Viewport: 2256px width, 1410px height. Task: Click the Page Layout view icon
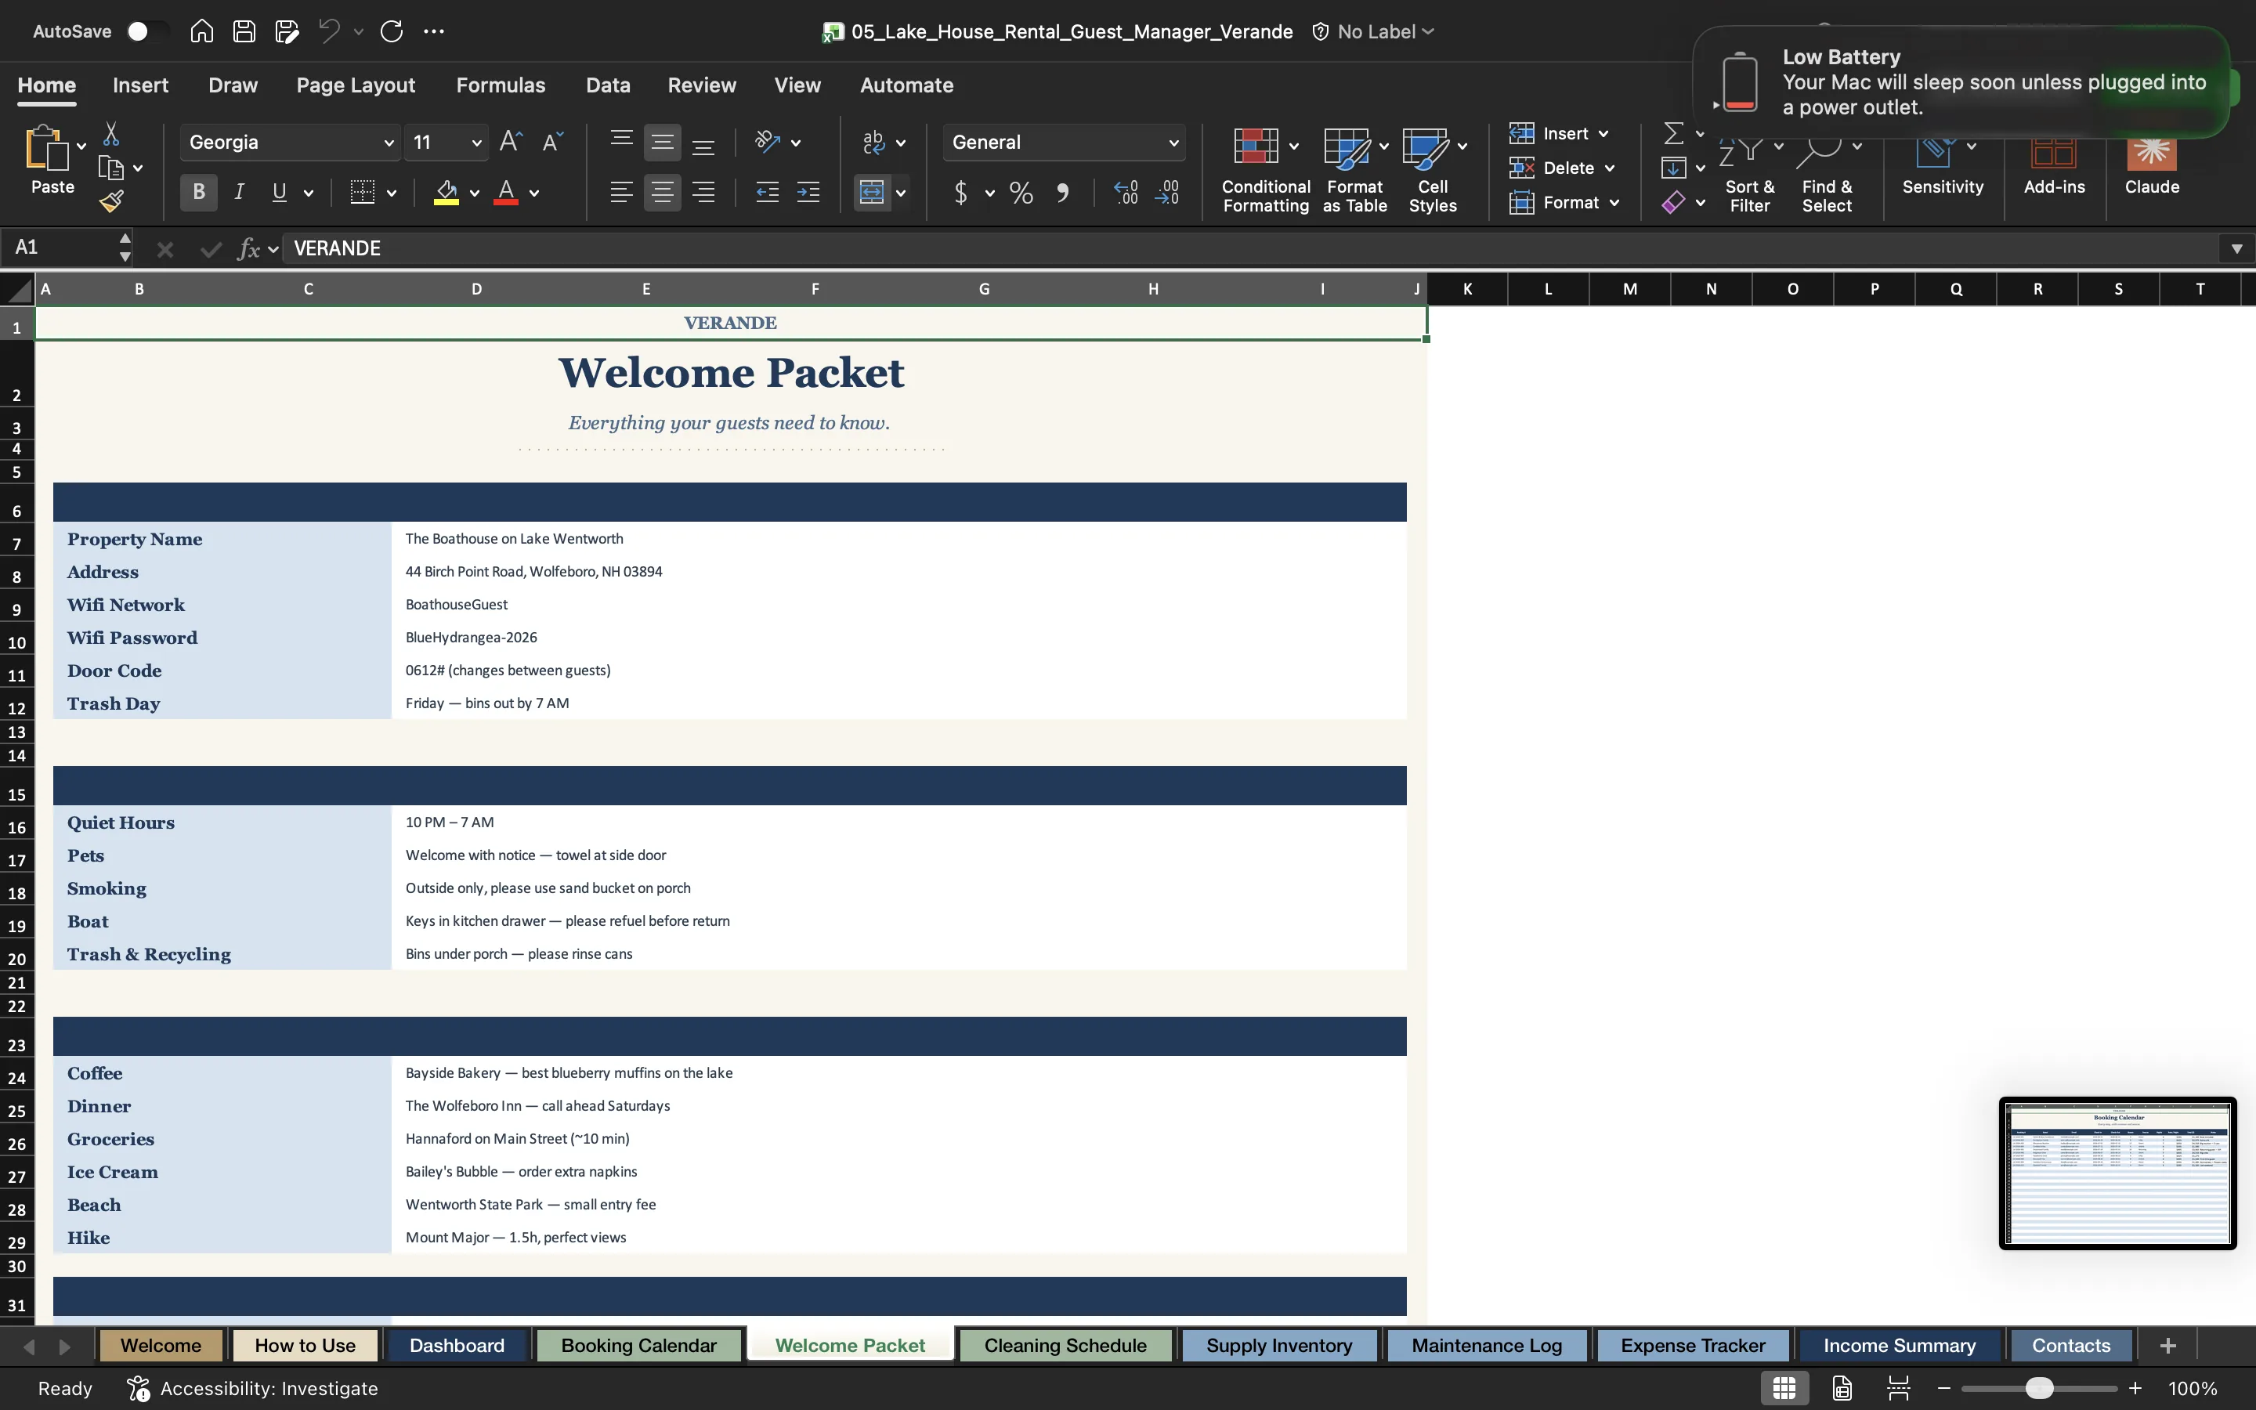point(1841,1387)
